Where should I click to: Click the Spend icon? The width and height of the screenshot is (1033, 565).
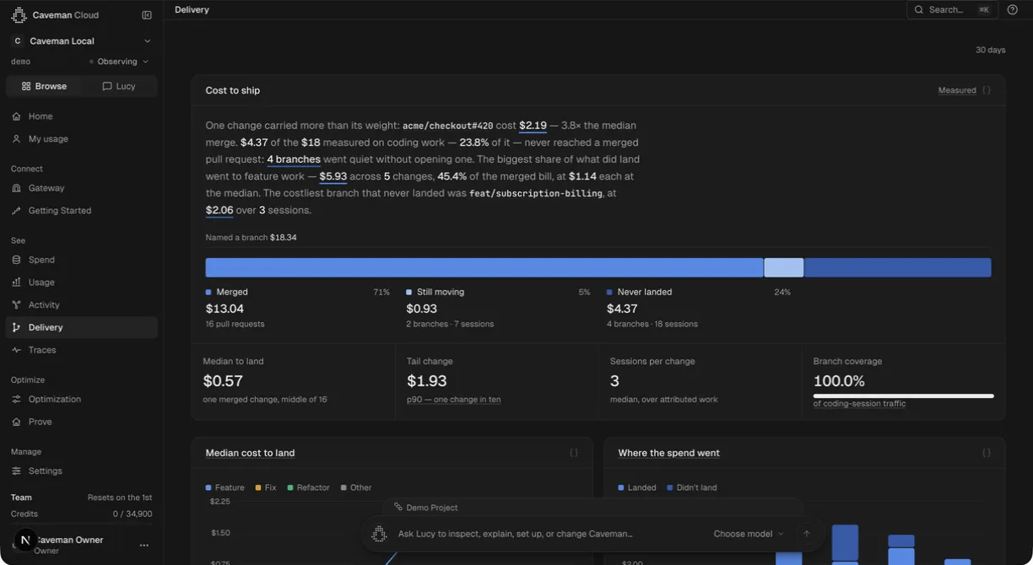16,260
